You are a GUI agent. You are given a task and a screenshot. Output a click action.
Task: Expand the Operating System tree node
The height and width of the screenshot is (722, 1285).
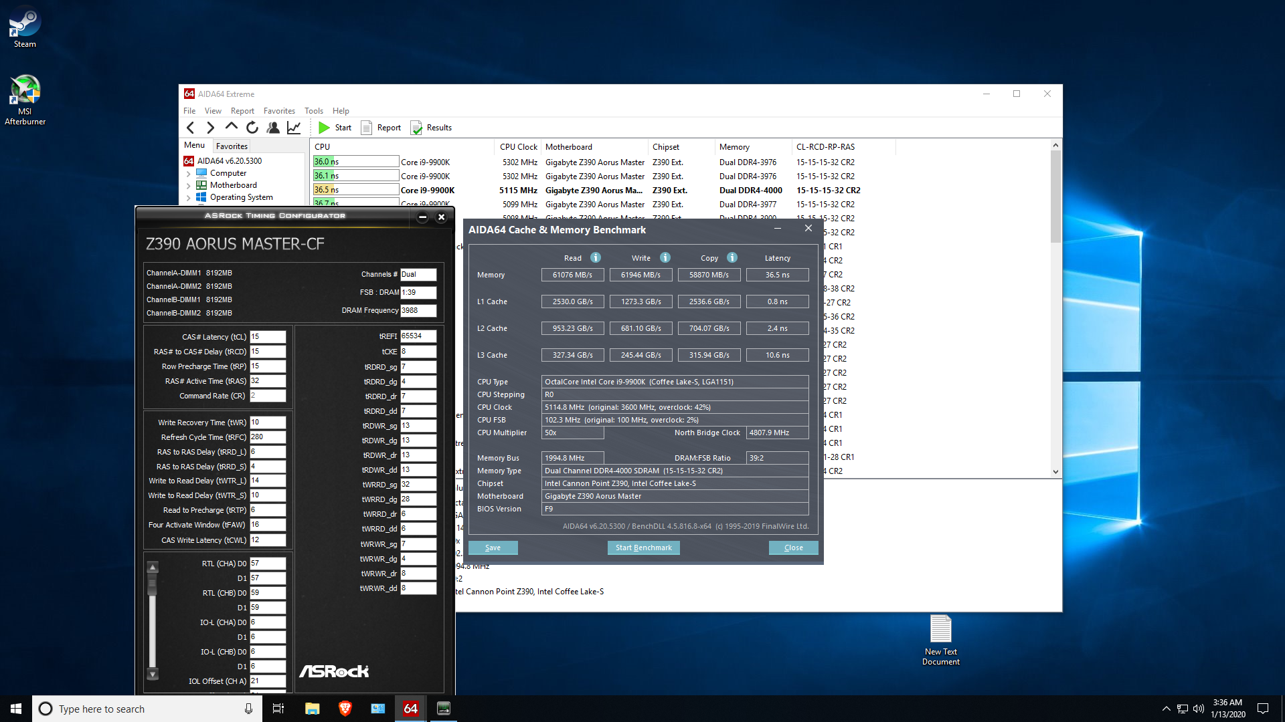pyautogui.click(x=189, y=198)
